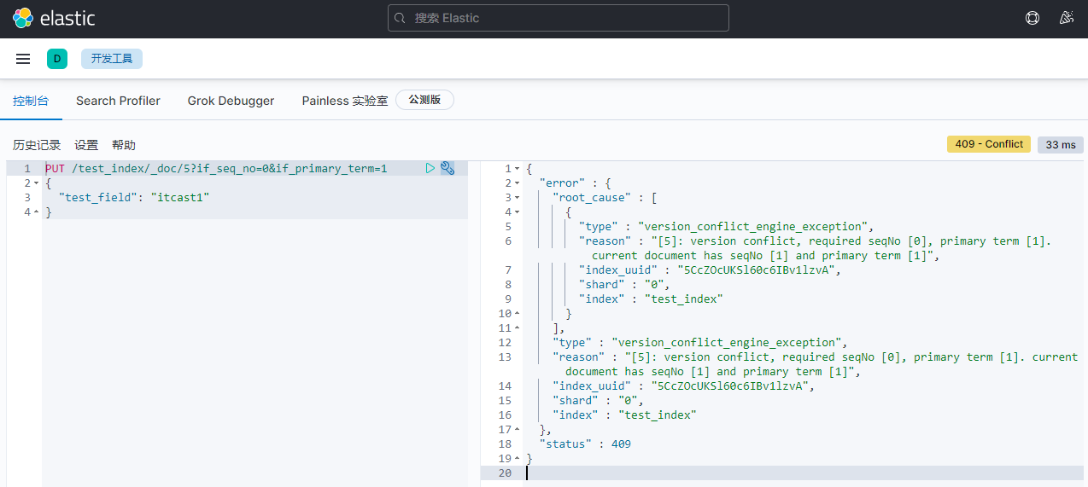The width and height of the screenshot is (1088, 487).
Task: Open the 设置 settings link
Action: (86, 145)
